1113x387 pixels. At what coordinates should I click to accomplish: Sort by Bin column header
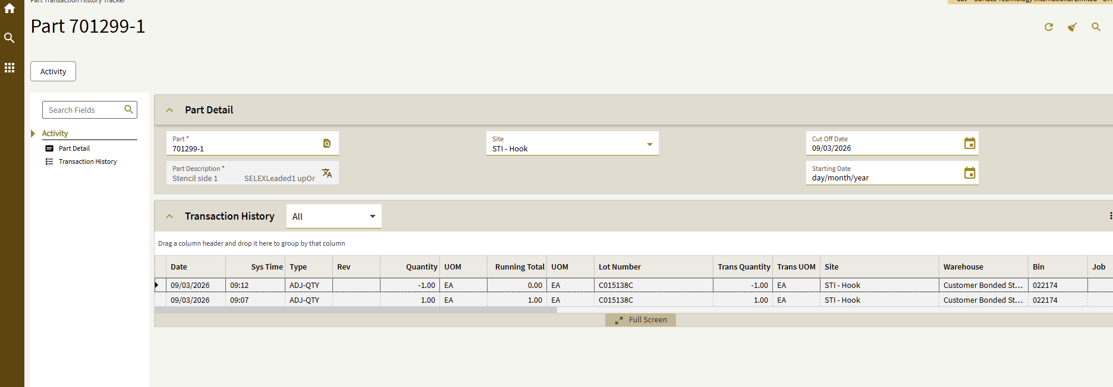pos(1058,267)
